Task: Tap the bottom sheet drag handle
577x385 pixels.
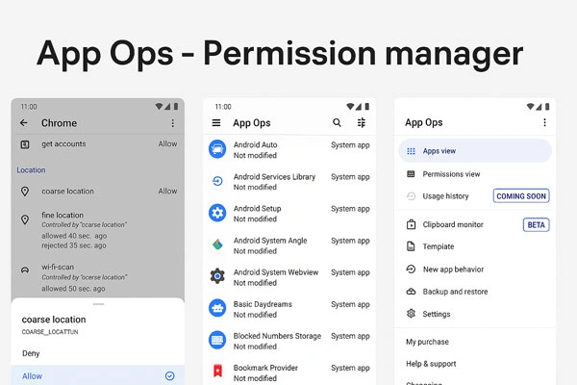Action: [98, 304]
